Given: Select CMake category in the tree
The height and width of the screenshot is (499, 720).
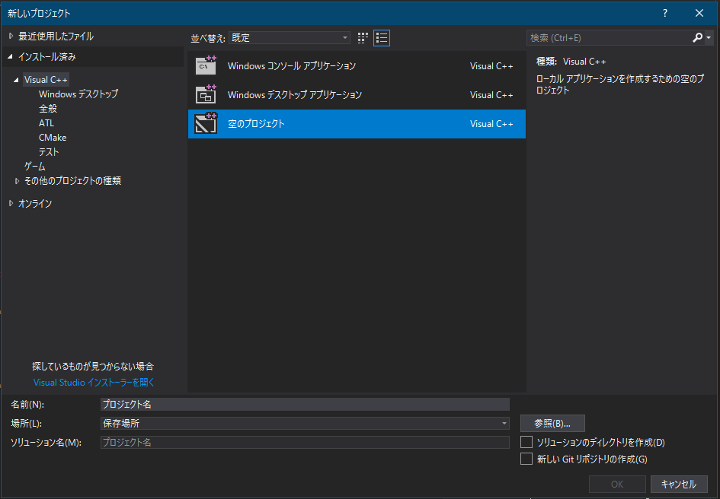Looking at the screenshot, I should pyautogui.click(x=53, y=138).
